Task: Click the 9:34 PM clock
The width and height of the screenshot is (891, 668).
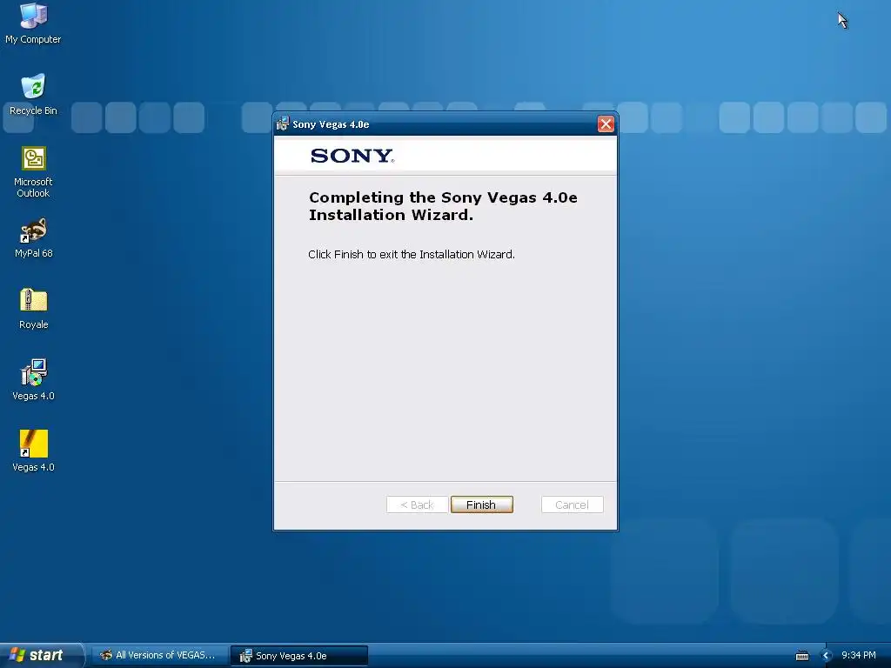Action: (859, 655)
